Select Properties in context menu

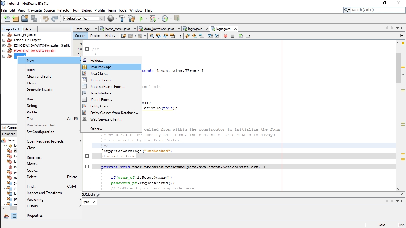(x=49, y=216)
